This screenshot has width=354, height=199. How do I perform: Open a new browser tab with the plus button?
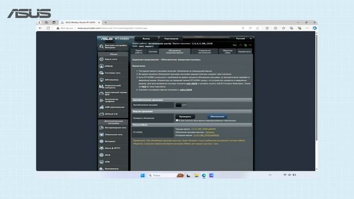coord(106,22)
